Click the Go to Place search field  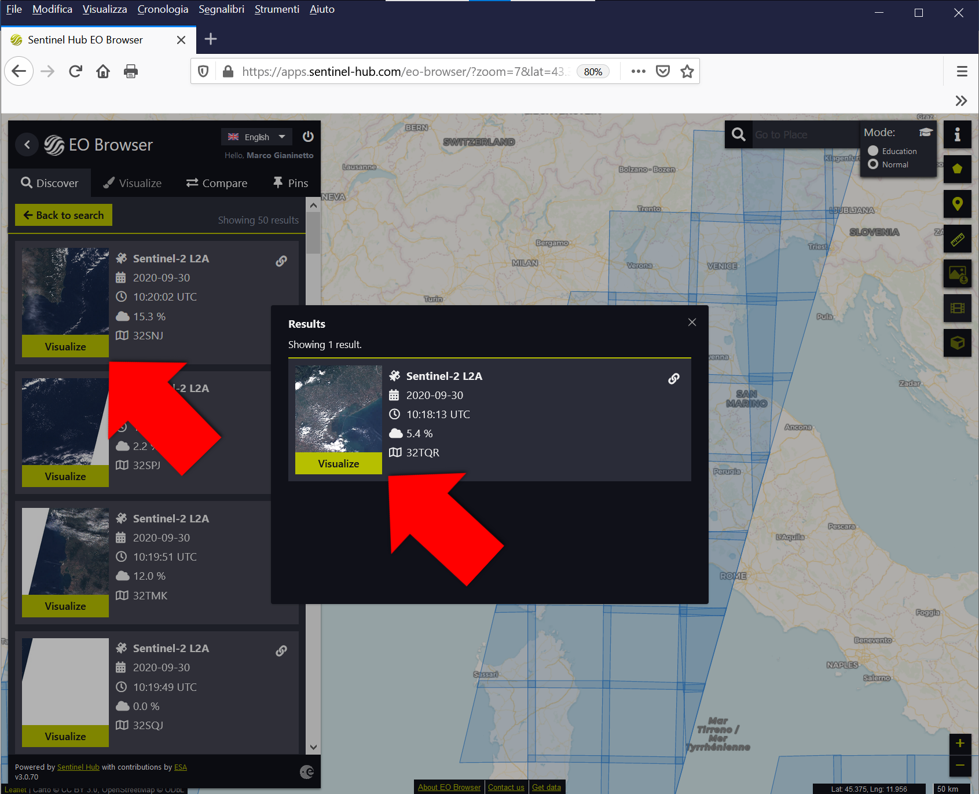tap(805, 134)
